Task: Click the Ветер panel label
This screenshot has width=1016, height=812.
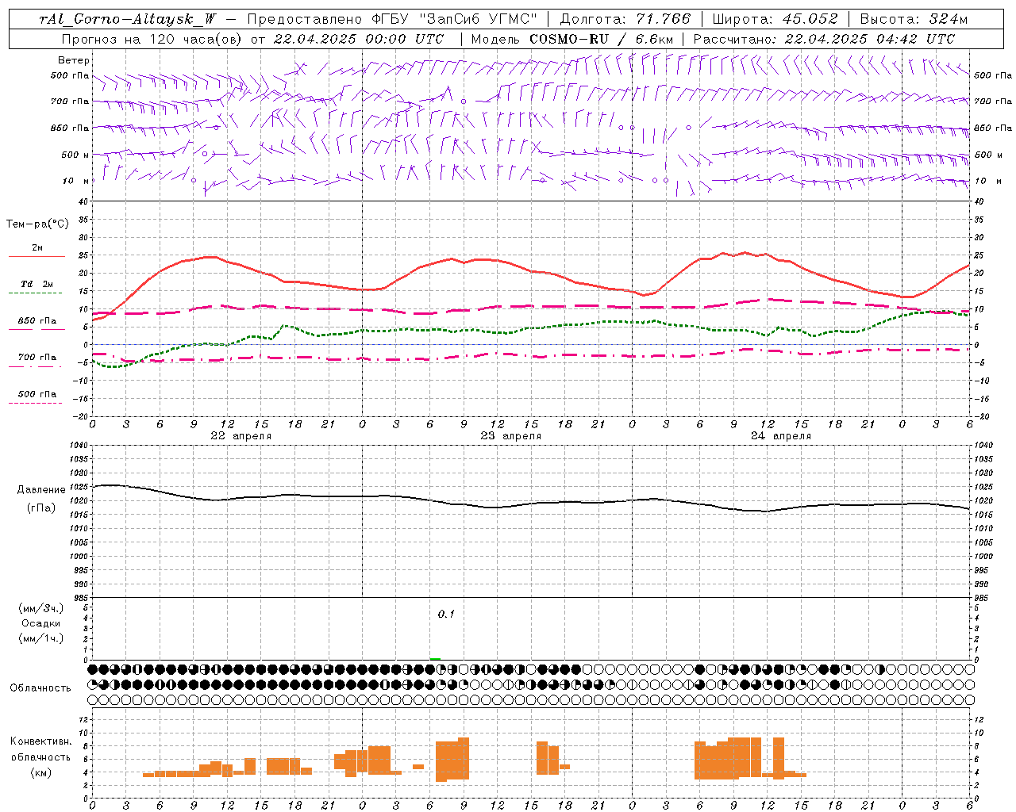Action: tap(73, 60)
